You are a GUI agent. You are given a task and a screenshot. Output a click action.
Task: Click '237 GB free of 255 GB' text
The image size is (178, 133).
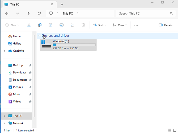[x=66, y=48]
